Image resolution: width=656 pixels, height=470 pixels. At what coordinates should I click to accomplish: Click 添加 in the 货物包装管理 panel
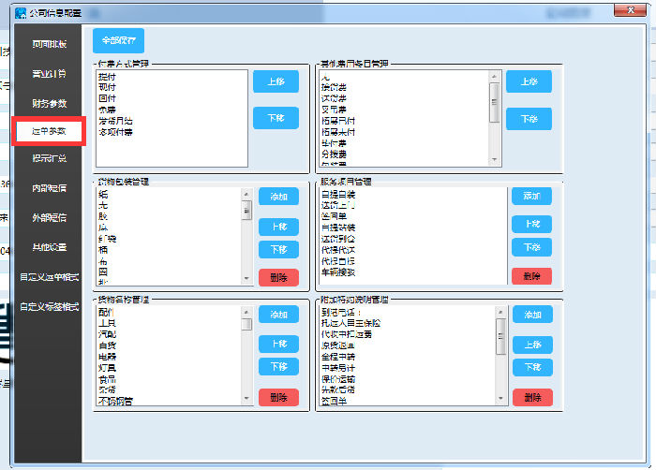point(278,197)
